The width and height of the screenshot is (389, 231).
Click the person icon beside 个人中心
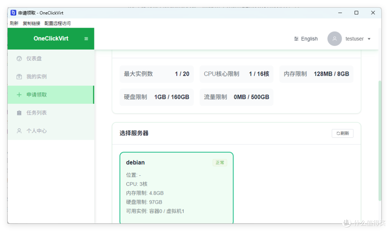coord(19,131)
